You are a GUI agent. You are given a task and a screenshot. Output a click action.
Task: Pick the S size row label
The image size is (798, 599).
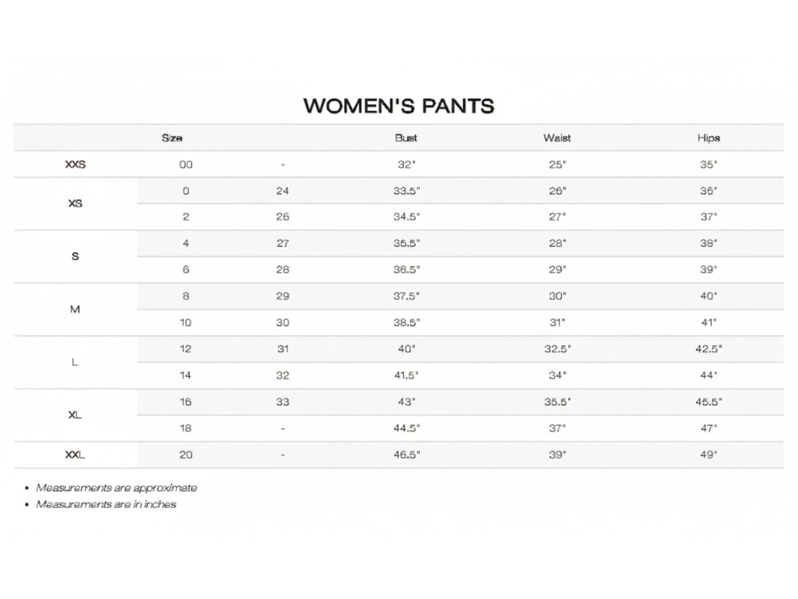point(75,257)
